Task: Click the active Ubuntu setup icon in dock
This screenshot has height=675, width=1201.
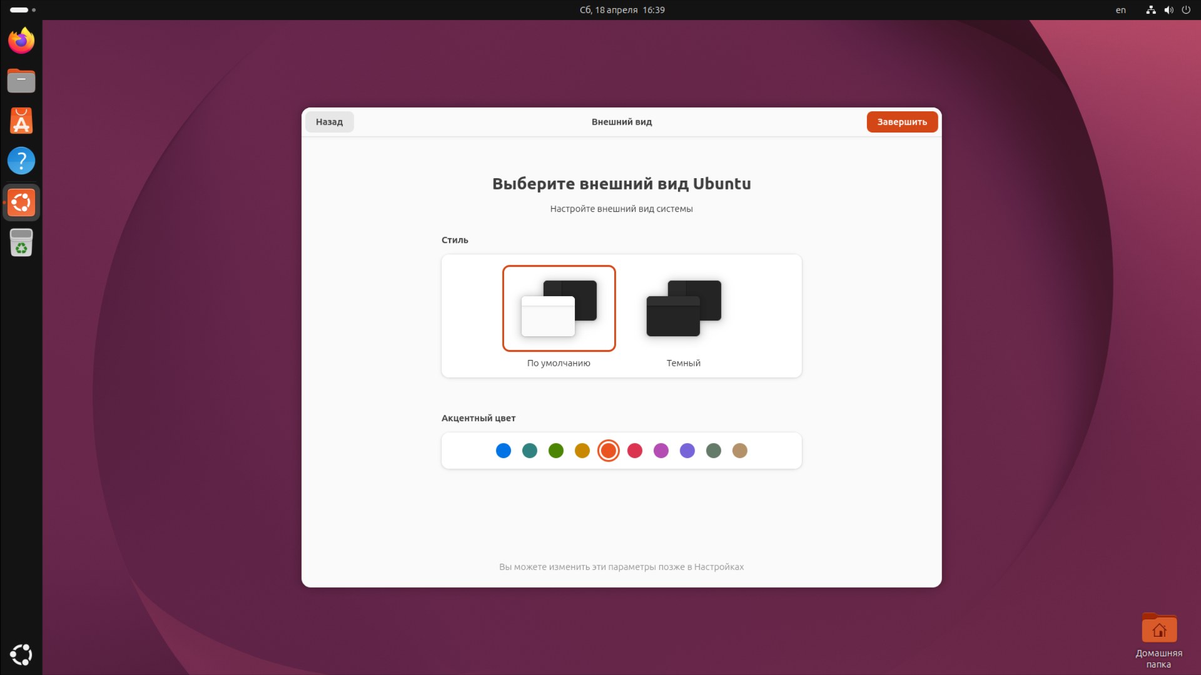Action: tap(21, 202)
